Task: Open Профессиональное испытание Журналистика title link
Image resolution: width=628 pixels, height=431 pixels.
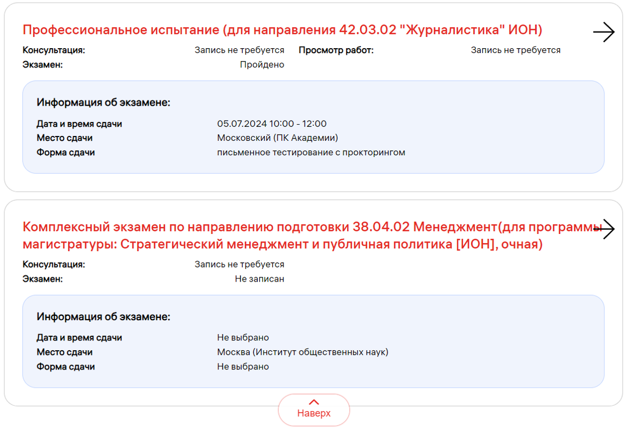Action: 282,29
